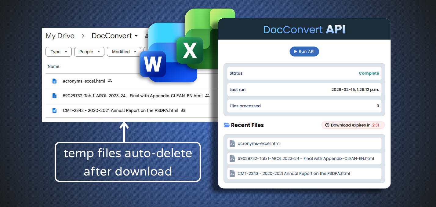Go to My Drive breadcrumb
The width and height of the screenshot is (436, 207).
tap(60, 36)
